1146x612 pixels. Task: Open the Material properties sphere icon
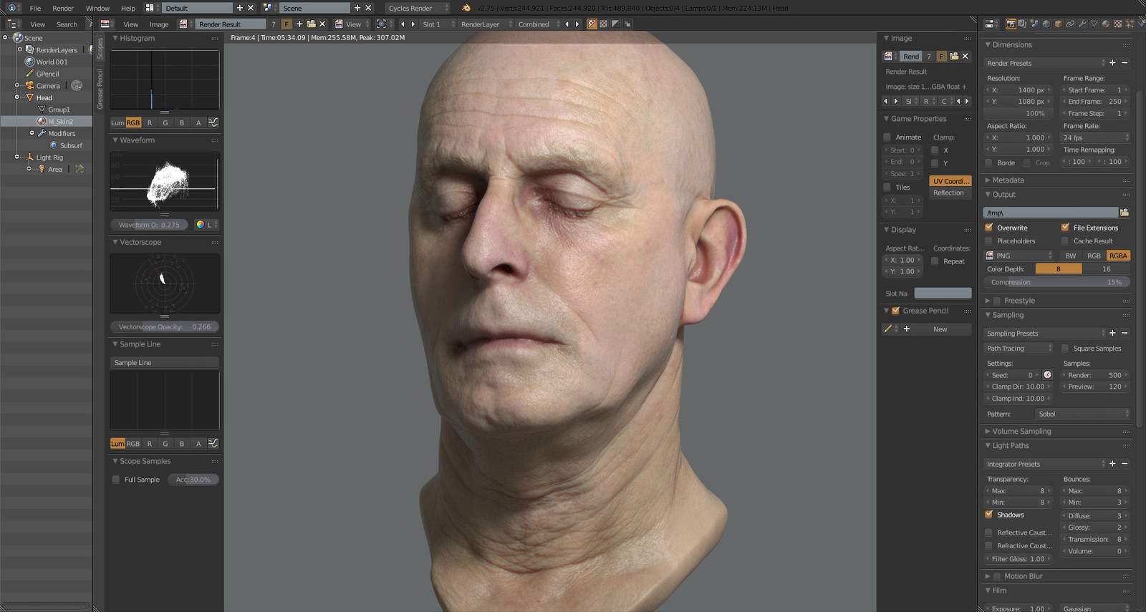[1106, 24]
